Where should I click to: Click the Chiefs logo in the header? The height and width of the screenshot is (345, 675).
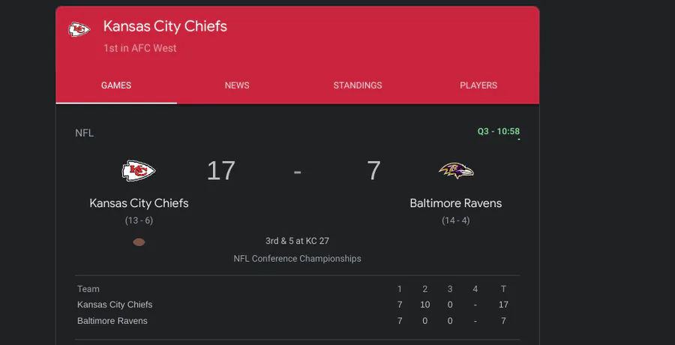pyautogui.click(x=79, y=30)
